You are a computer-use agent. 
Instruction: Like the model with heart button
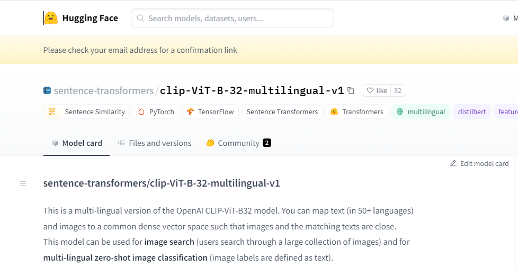pyautogui.click(x=377, y=90)
